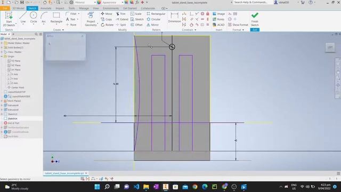Choose the Mirror pattern tool

click(153, 25)
